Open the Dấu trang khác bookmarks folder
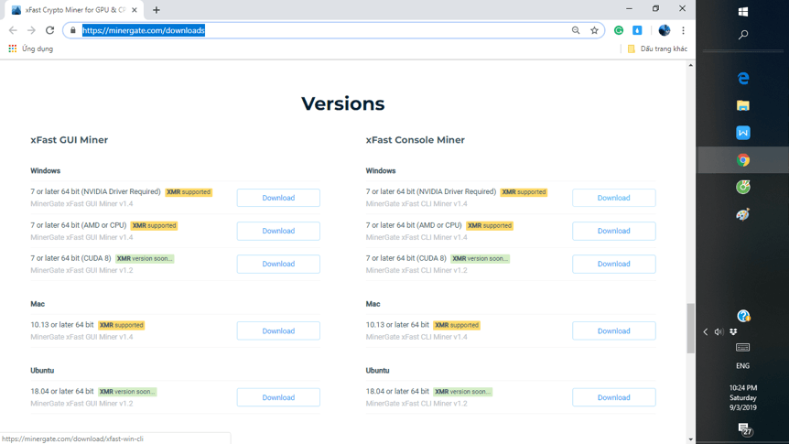The image size is (789, 444). point(656,49)
